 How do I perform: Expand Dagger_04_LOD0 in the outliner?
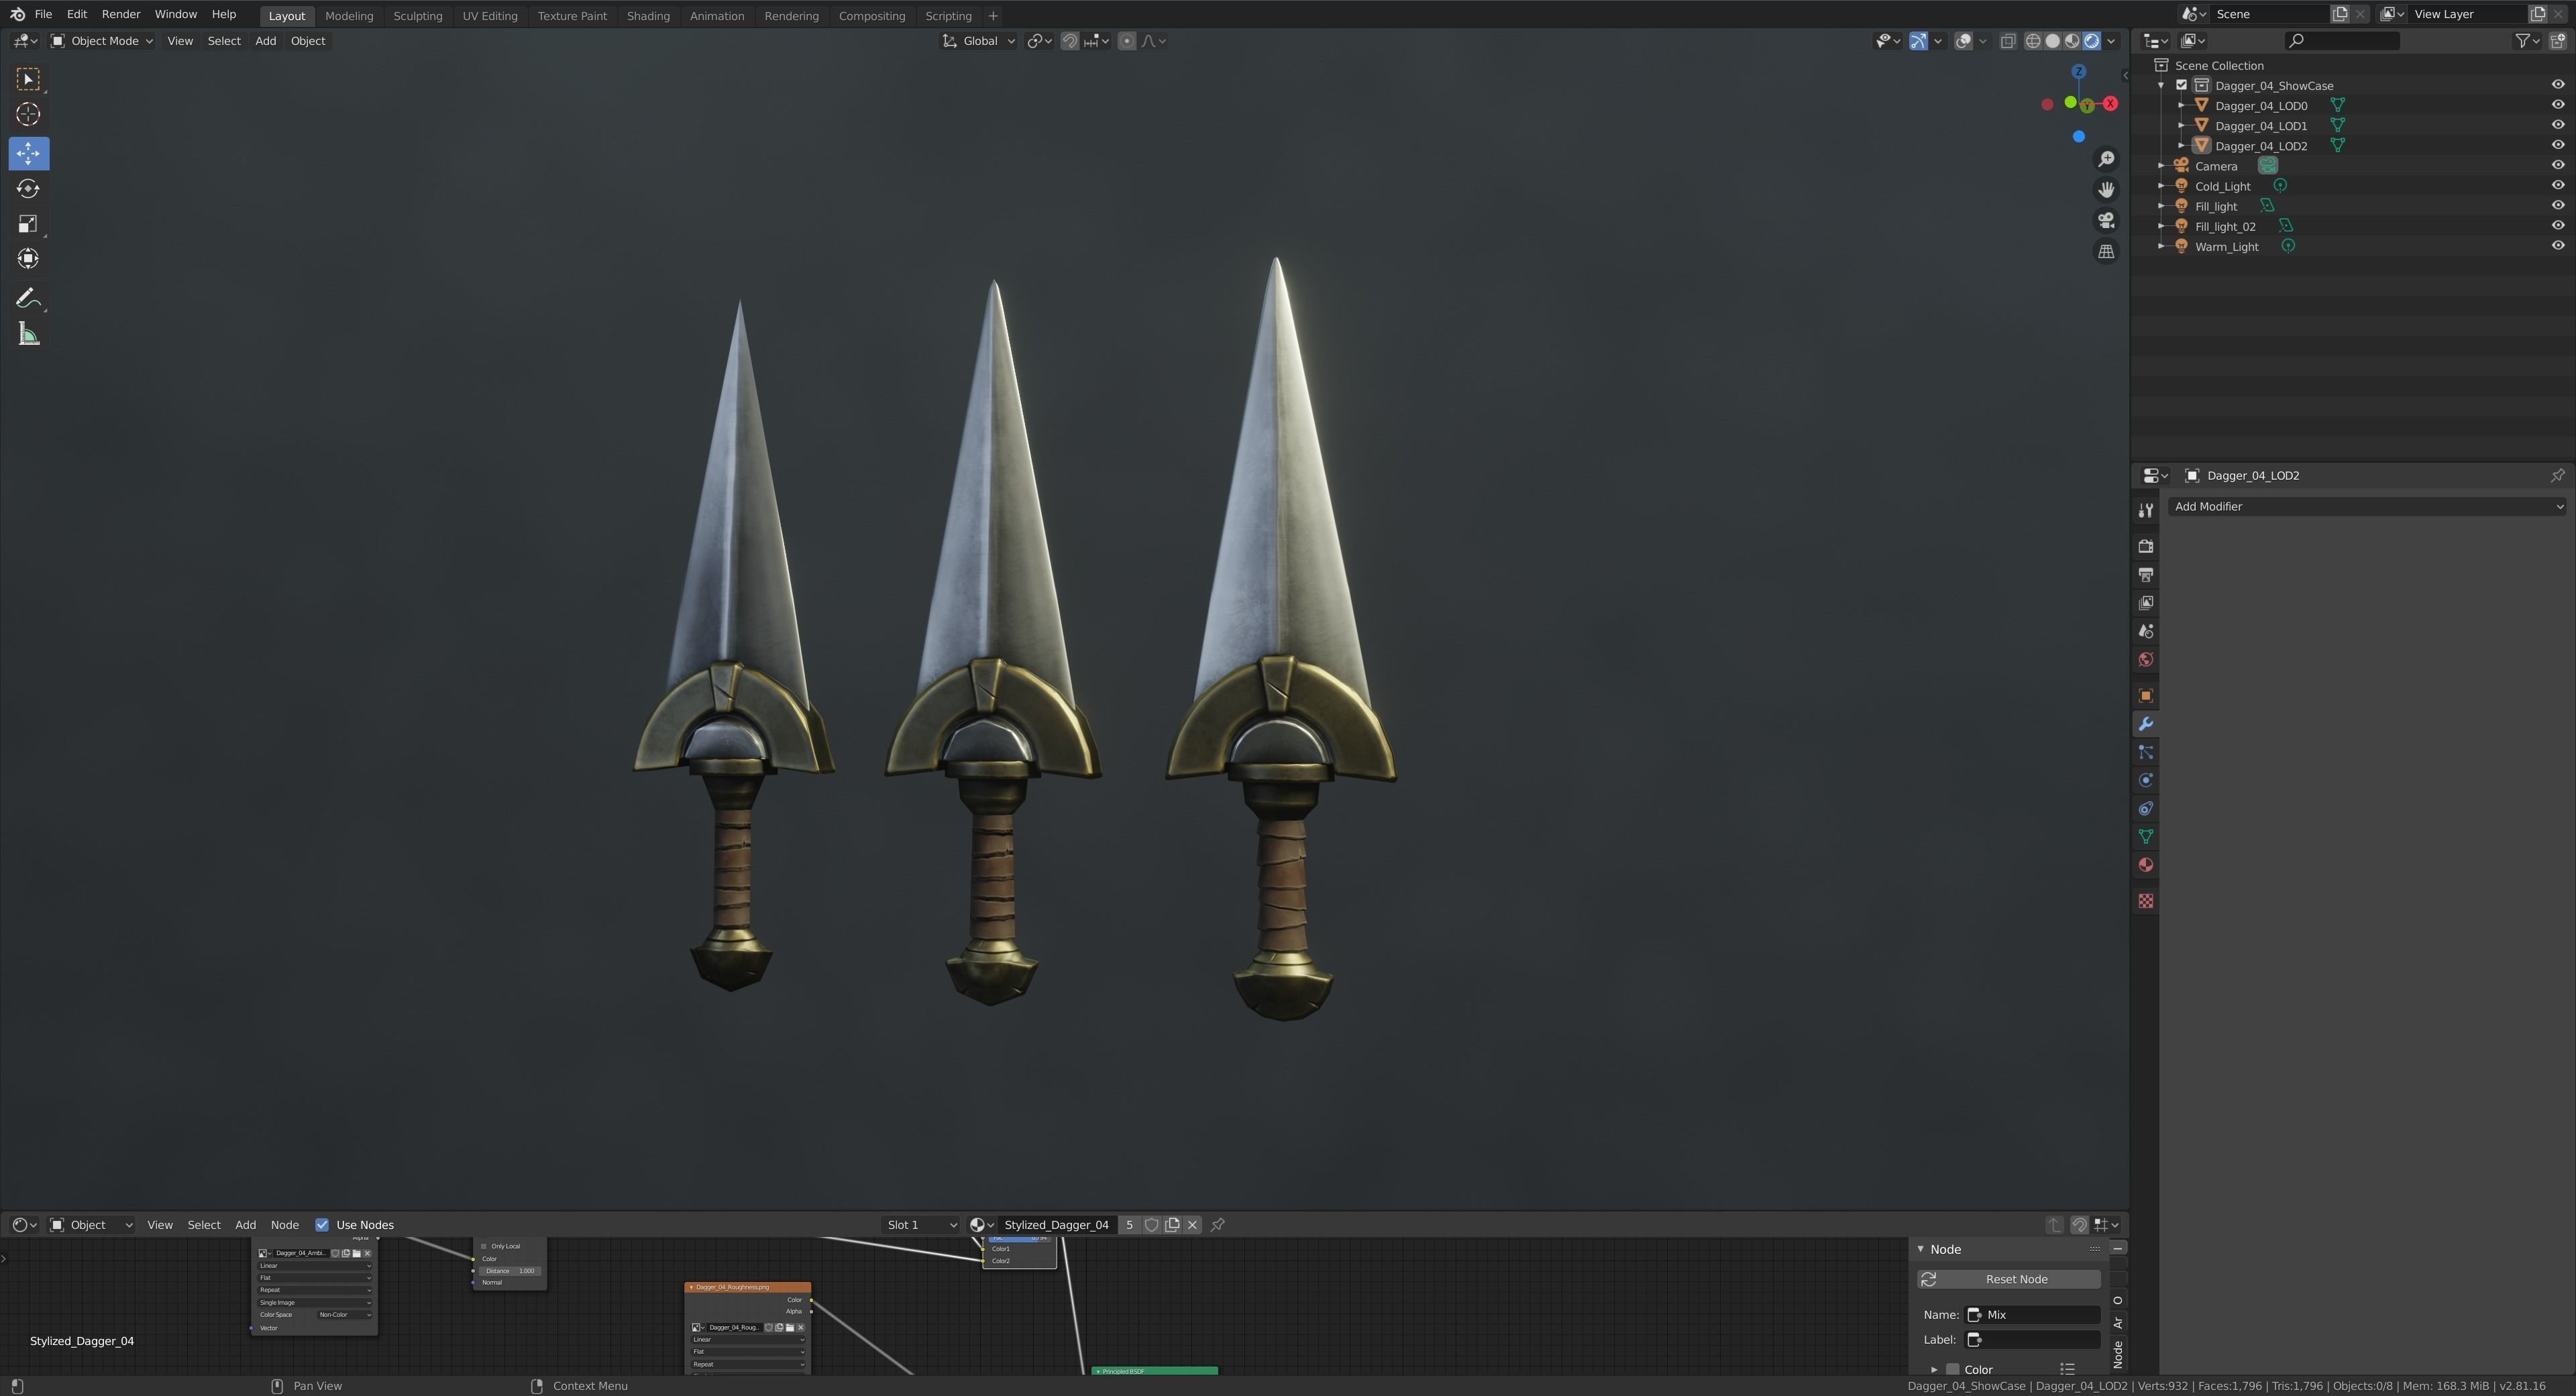(x=2181, y=105)
